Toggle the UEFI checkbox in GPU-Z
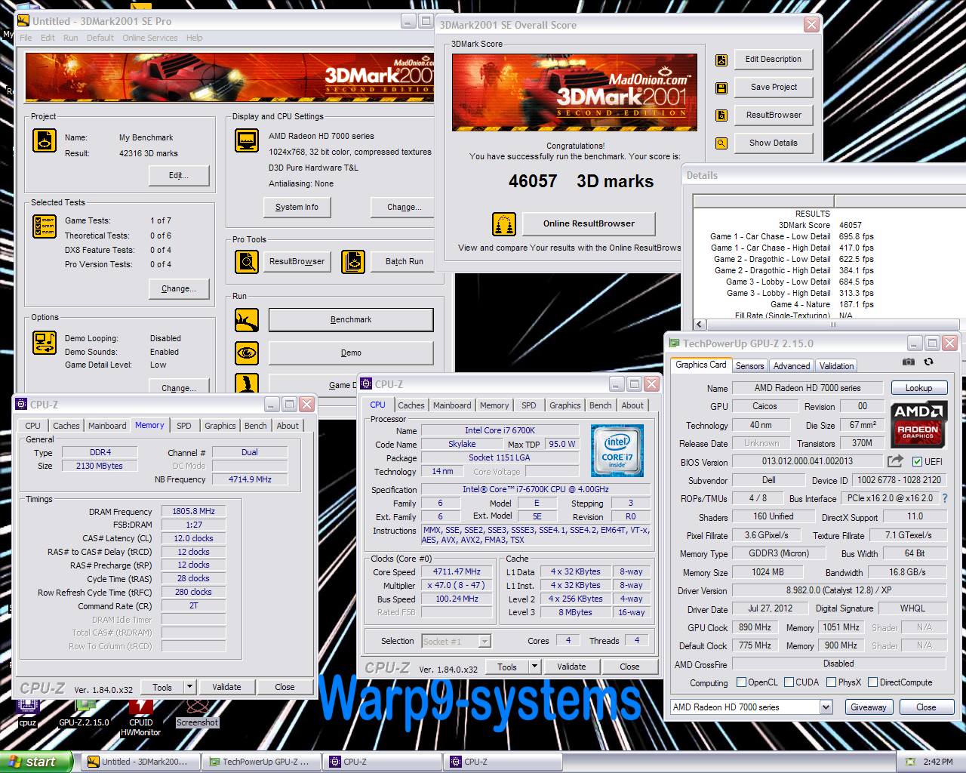This screenshot has width=966, height=773. 917,462
